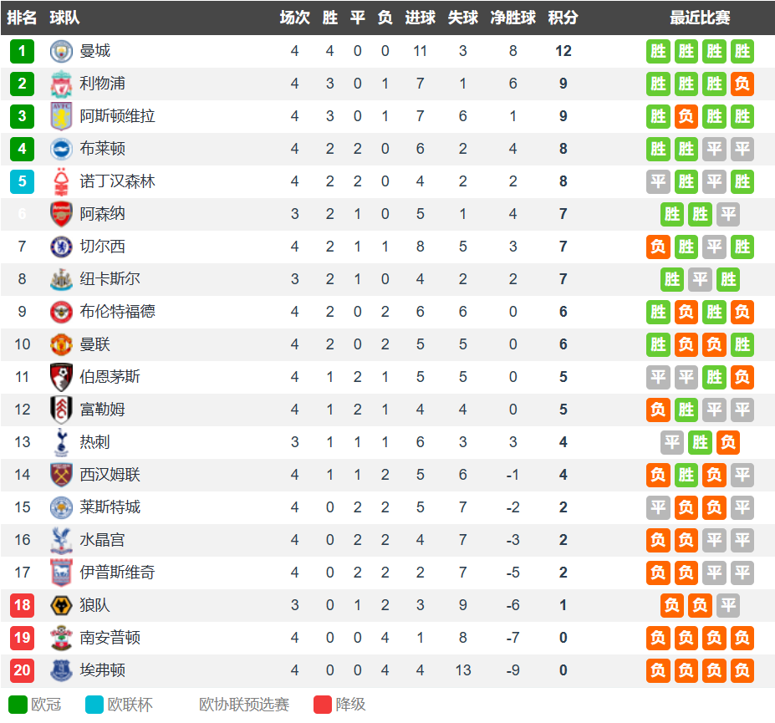Sort table by 净胜球 column header
The height and width of the screenshot is (723, 775).
point(513,18)
